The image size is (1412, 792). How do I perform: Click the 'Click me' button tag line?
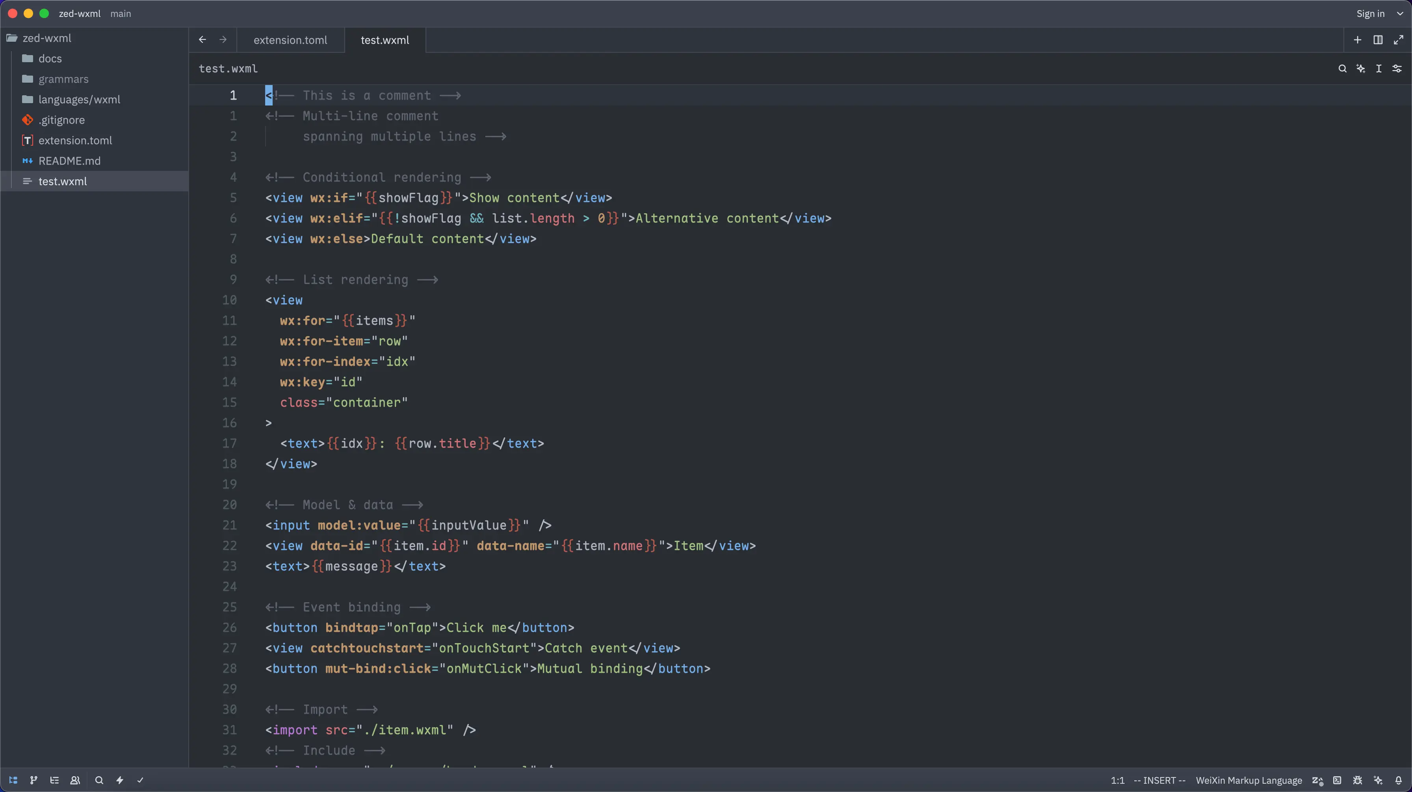coord(420,628)
